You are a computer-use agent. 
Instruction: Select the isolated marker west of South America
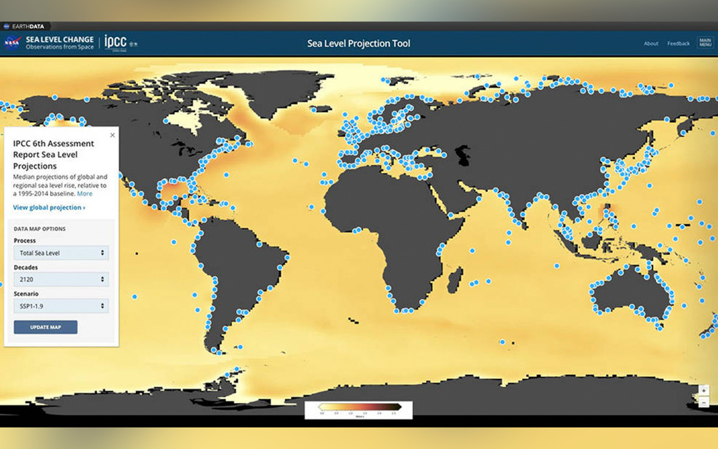[x=135, y=296]
